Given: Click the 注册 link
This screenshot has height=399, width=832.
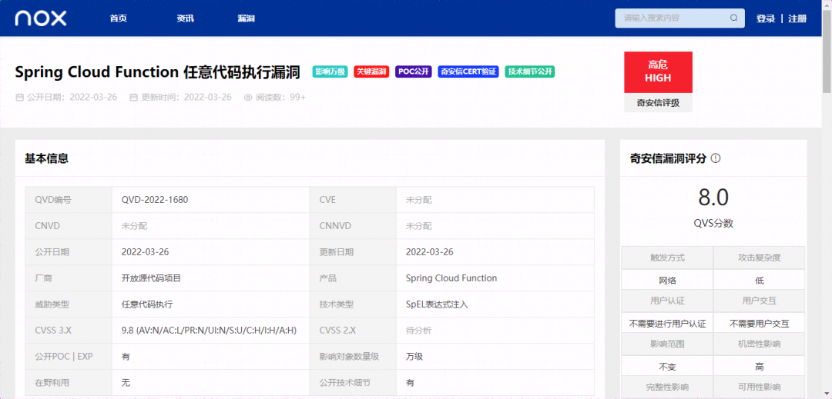Looking at the screenshot, I should [x=797, y=18].
